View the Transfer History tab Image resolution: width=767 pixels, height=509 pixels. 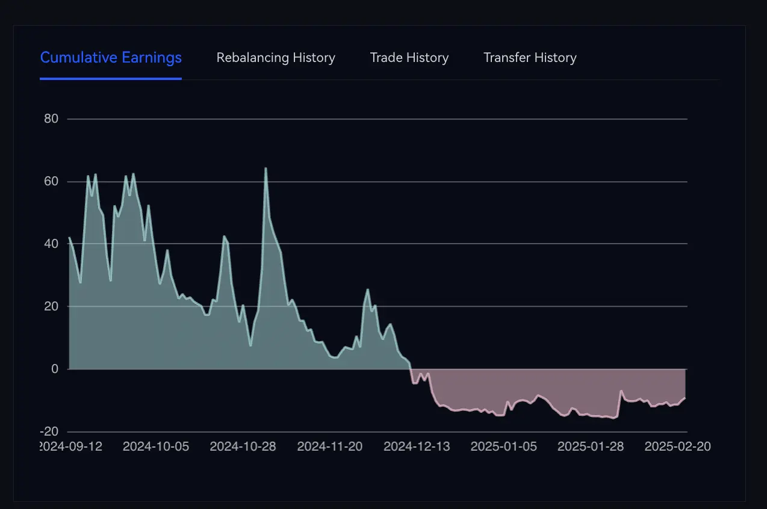pos(530,58)
